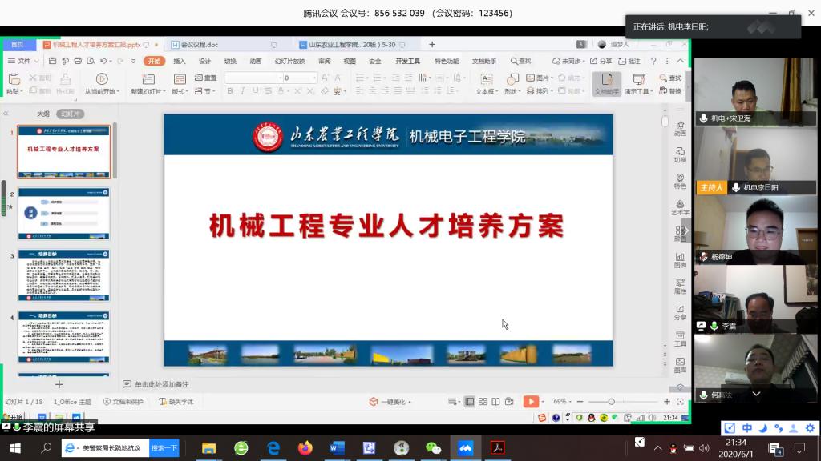
Task: Click the 艺术字 WordArt sidebar icon
Action: pyautogui.click(x=680, y=207)
